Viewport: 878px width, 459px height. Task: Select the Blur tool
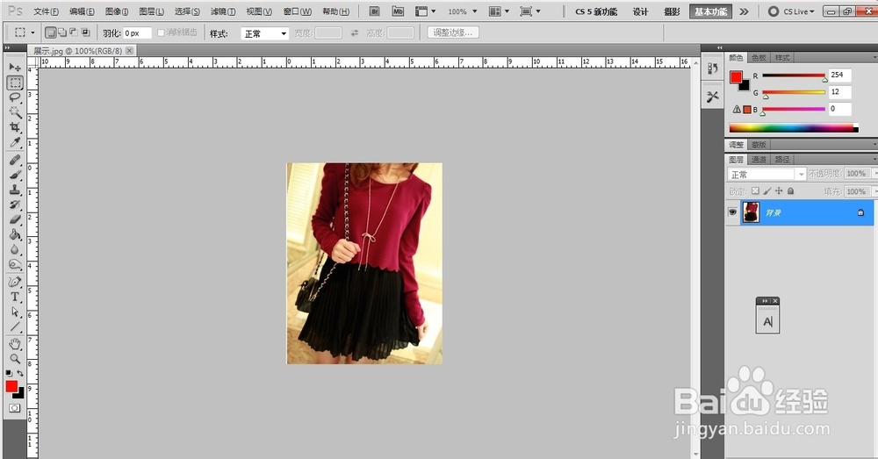(x=15, y=249)
